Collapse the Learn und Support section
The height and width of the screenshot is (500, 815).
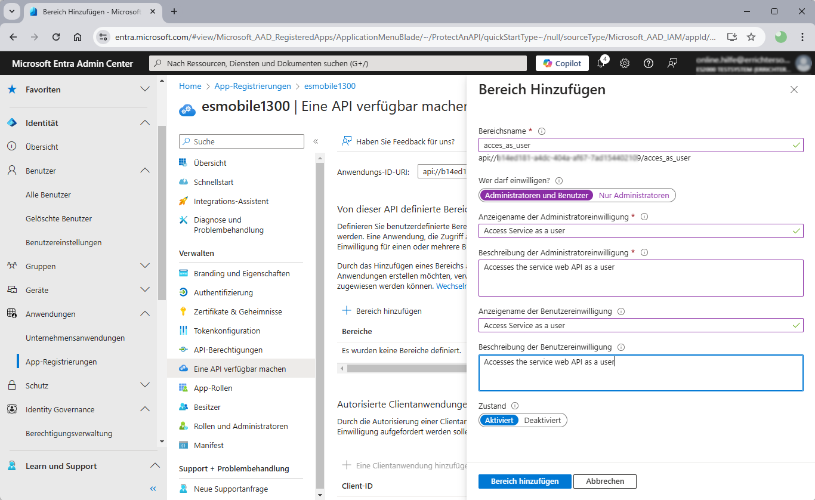(155, 466)
